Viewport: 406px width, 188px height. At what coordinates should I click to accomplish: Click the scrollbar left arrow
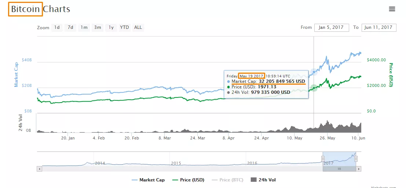[39, 169]
